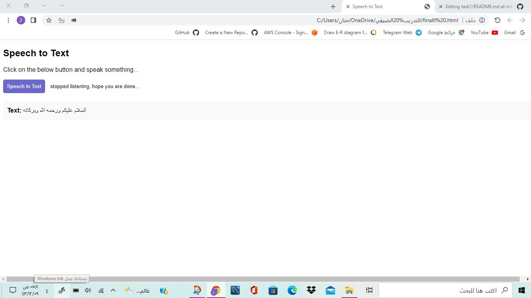Image resolution: width=531 pixels, height=298 pixels.
Task: Open the AWS Console bookmark icon
Action: coord(314,33)
